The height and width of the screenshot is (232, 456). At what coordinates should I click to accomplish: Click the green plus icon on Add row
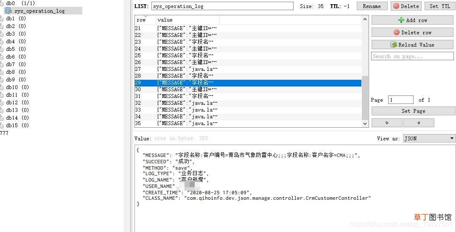pos(401,20)
